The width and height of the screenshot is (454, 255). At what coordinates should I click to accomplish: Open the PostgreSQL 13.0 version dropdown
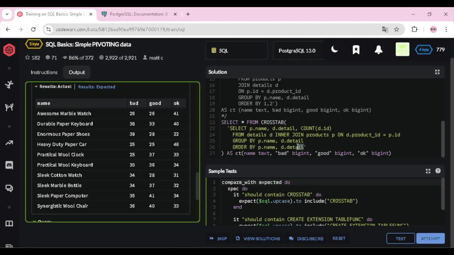[x=298, y=51]
